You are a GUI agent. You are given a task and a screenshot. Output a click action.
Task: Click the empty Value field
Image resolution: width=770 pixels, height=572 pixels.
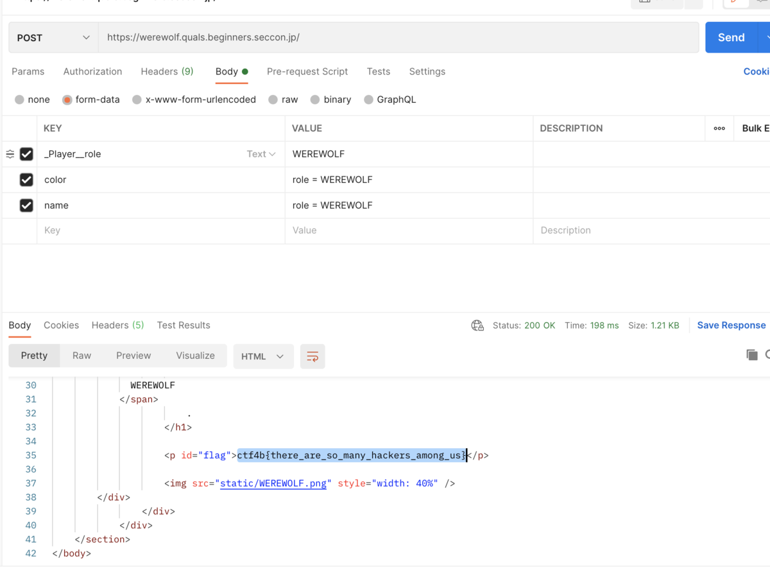(409, 230)
